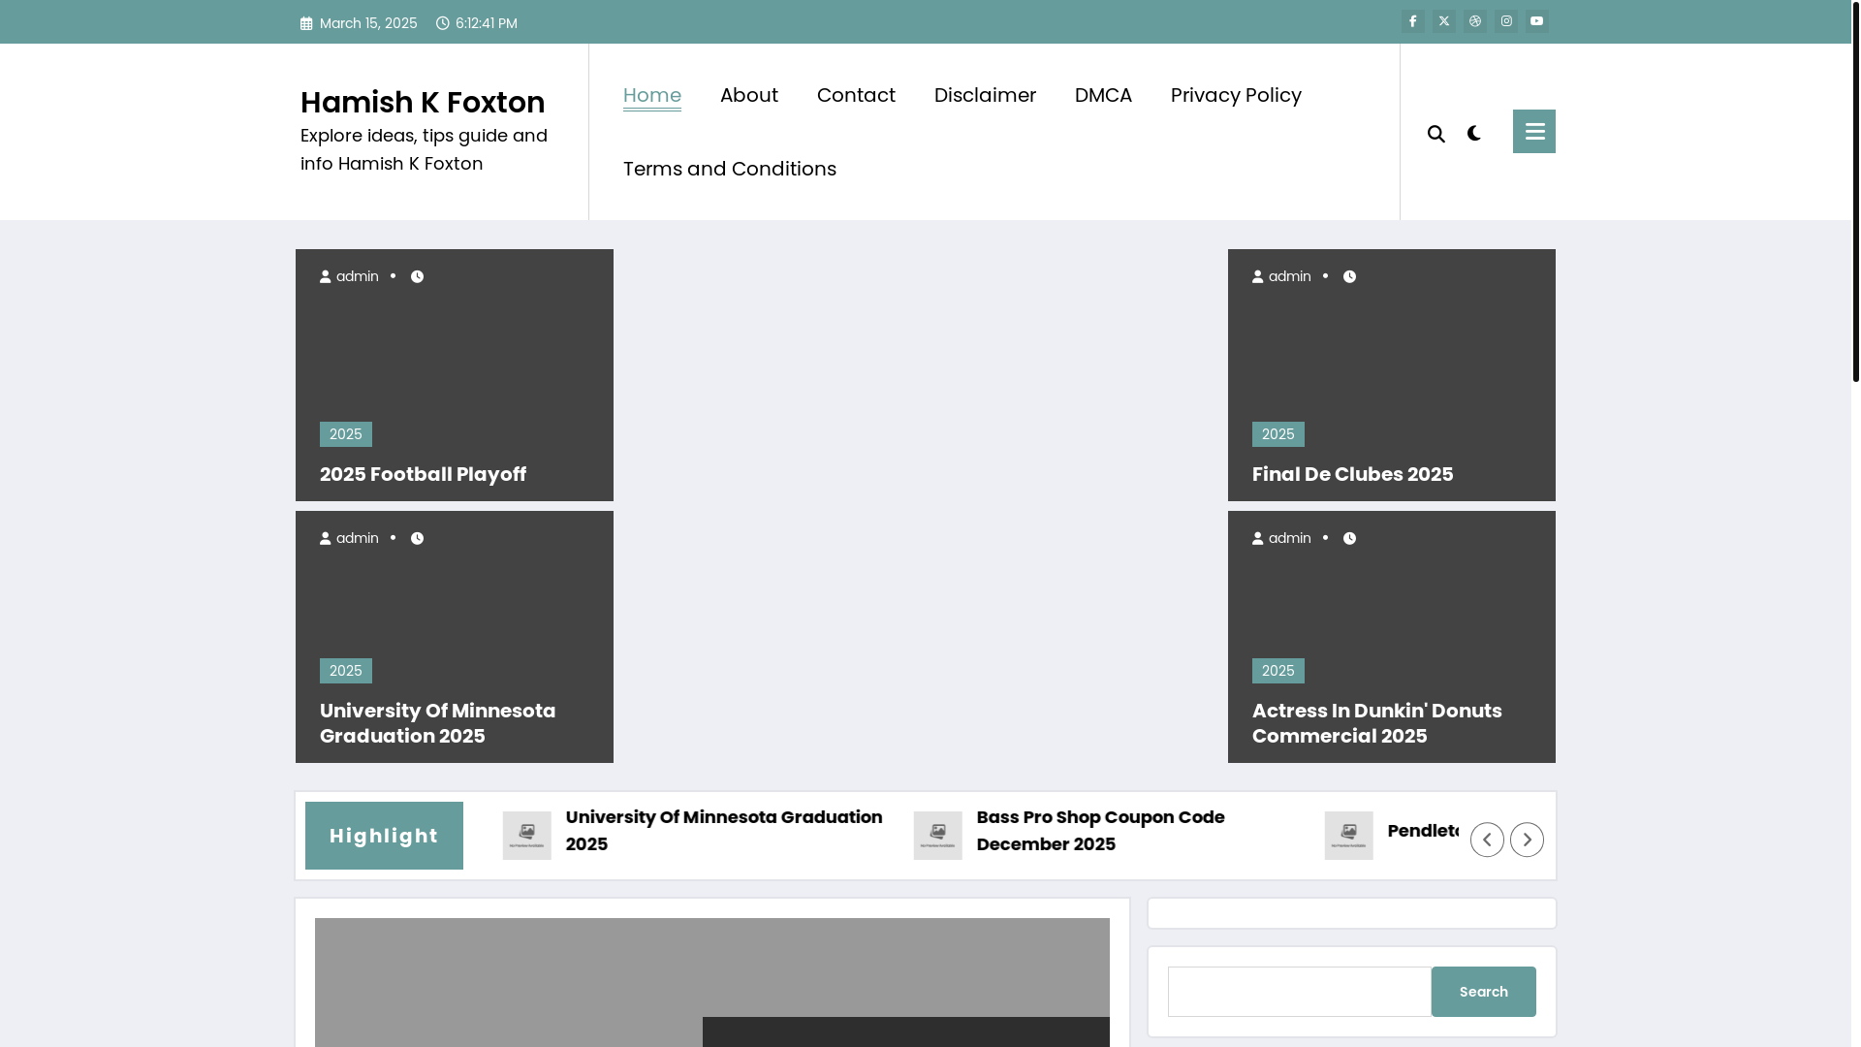Click the March 15, 2025 date text
Image resolution: width=1861 pixels, height=1047 pixels.
click(x=368, y=23)
